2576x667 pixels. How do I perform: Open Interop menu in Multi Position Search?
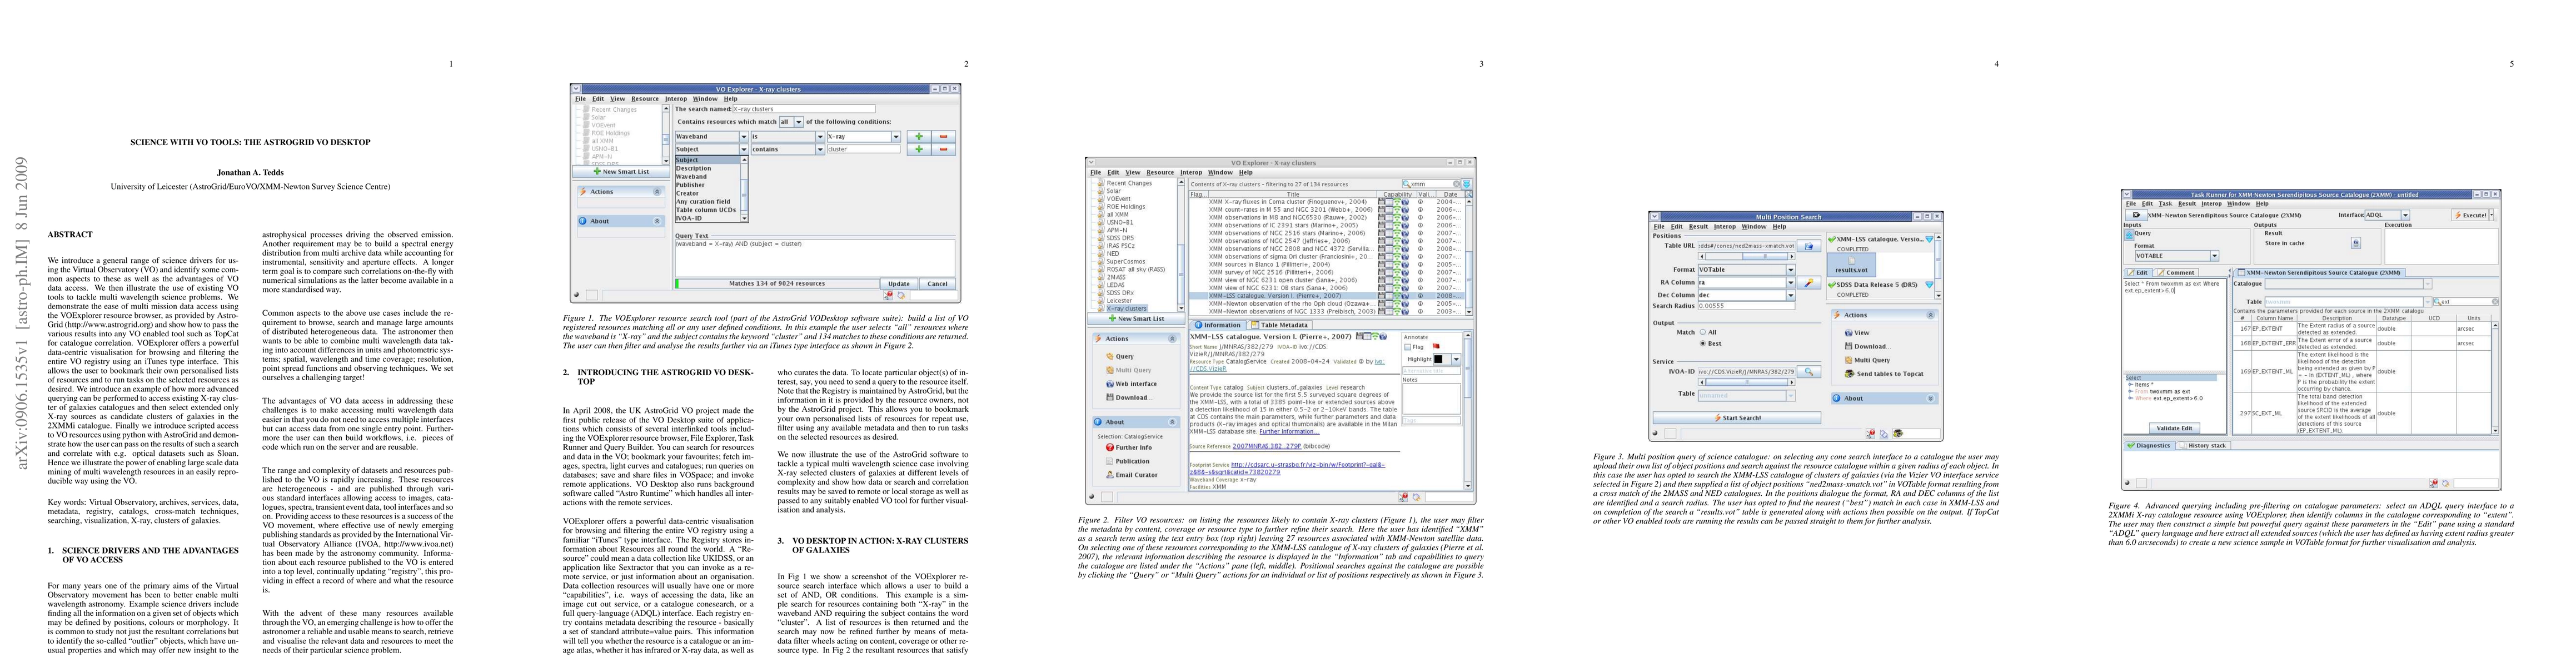(x=1724, y=227)
